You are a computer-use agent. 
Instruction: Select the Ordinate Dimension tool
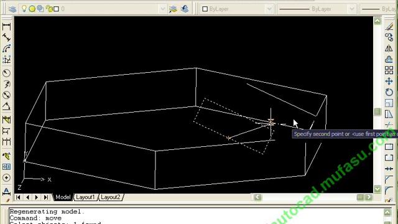(7, 60)
